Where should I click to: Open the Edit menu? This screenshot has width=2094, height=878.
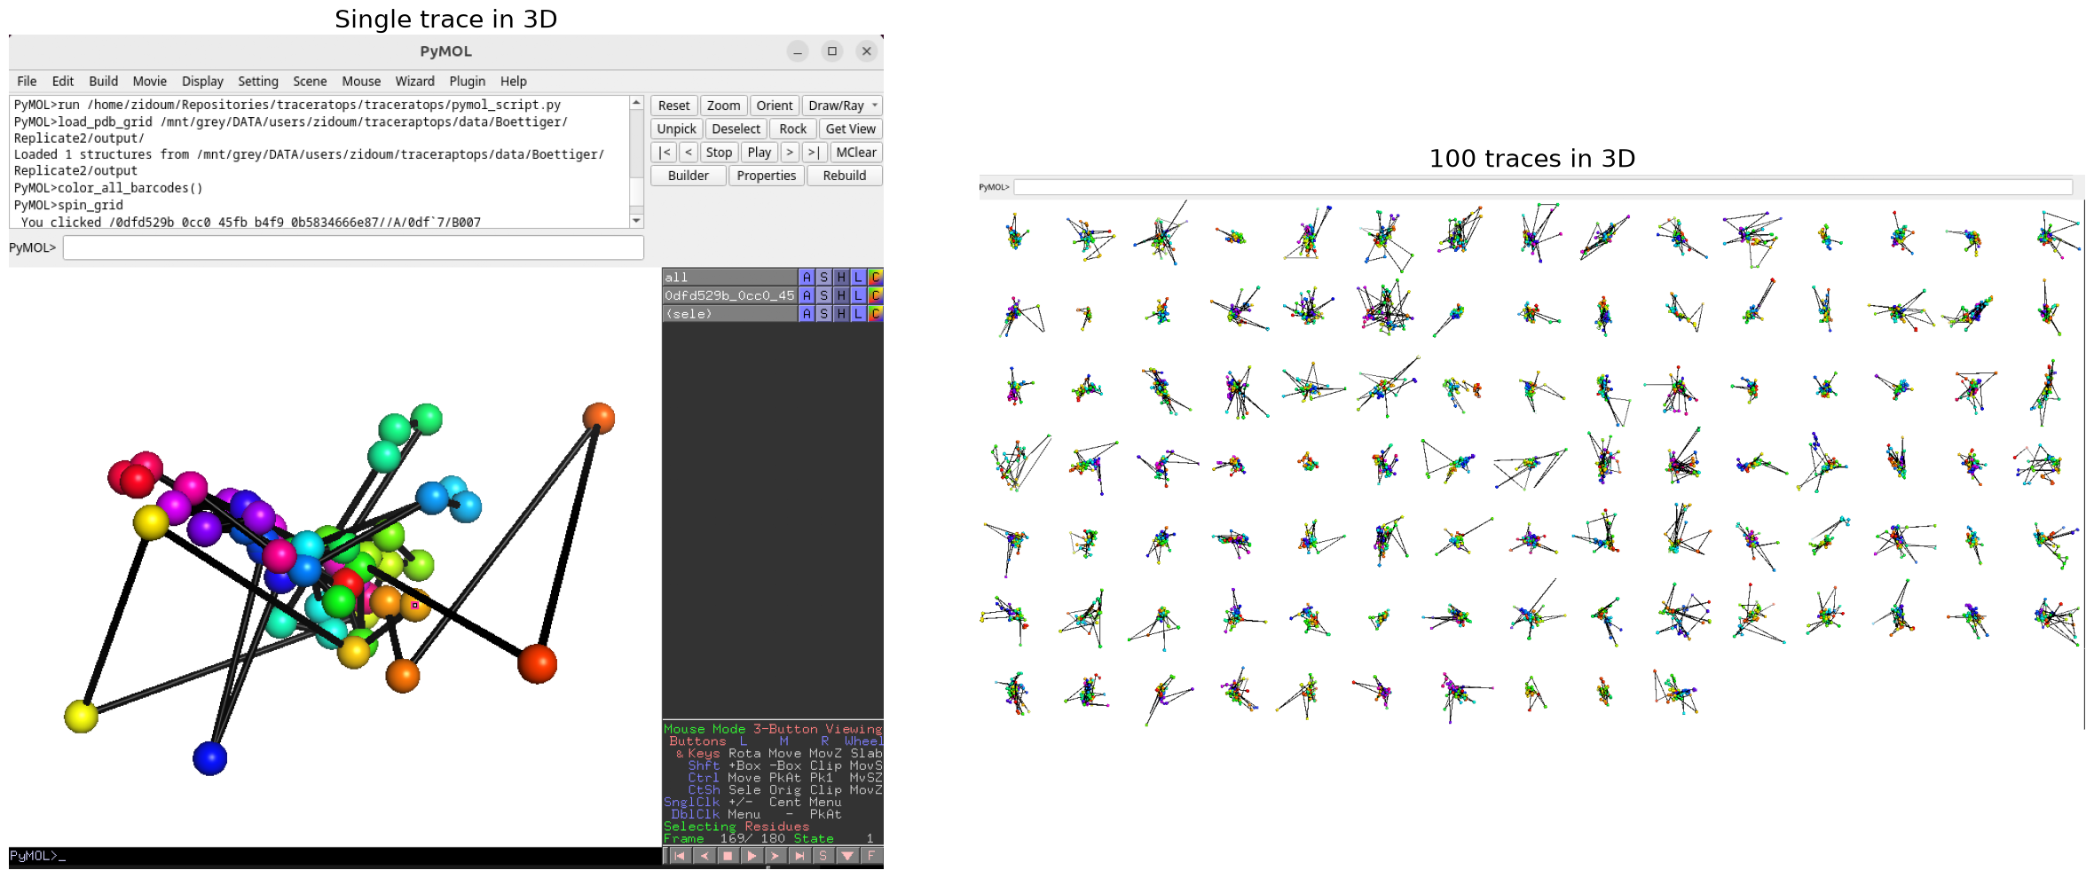63,82
